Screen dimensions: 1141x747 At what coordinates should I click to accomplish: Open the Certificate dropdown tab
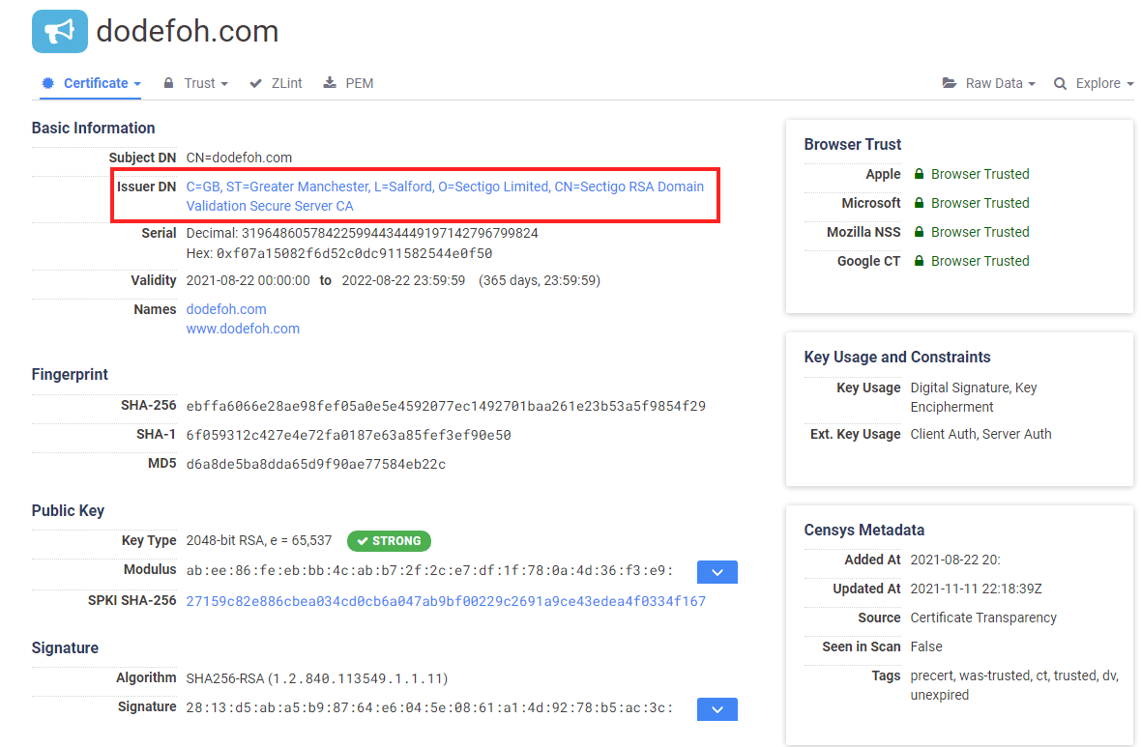(91, 83)
